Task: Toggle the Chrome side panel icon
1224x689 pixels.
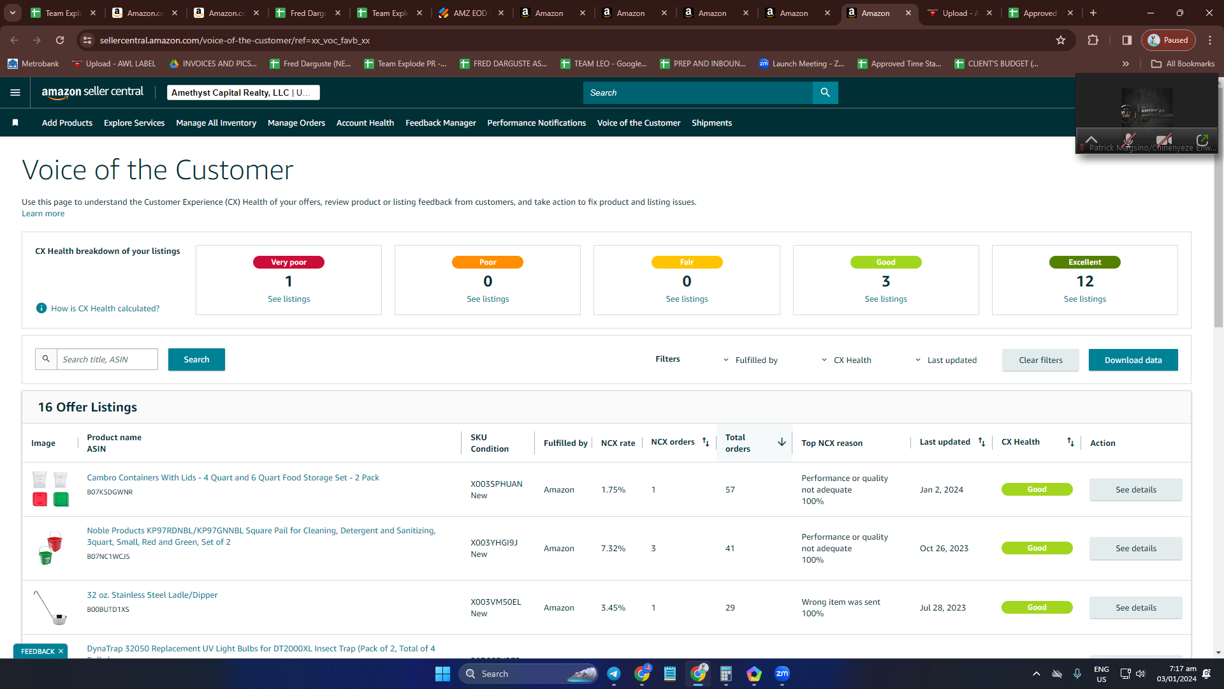Action: click(x=1127, y=40)
